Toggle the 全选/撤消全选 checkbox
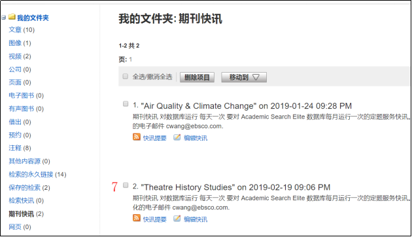The width and height of the screenshot is (412, 237). (x=126, y=77)
